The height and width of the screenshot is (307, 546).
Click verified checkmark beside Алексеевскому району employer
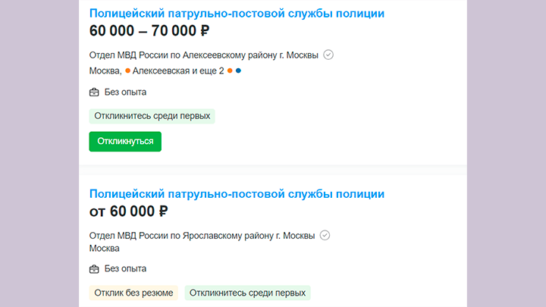pos(328,55)
